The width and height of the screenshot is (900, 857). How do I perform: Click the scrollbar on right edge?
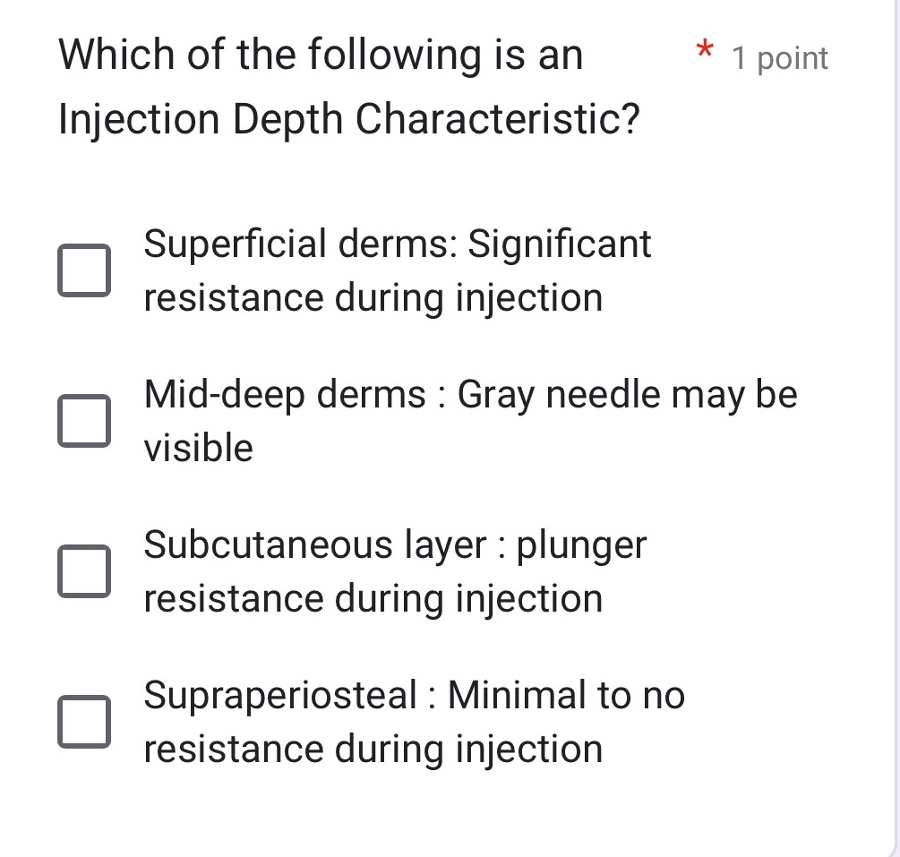(x=896, y=428)
